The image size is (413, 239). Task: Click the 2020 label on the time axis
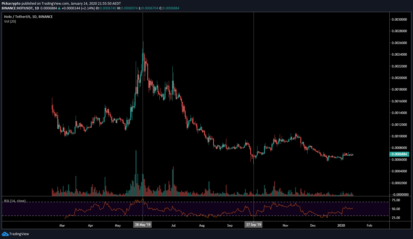tap(341, 225)
